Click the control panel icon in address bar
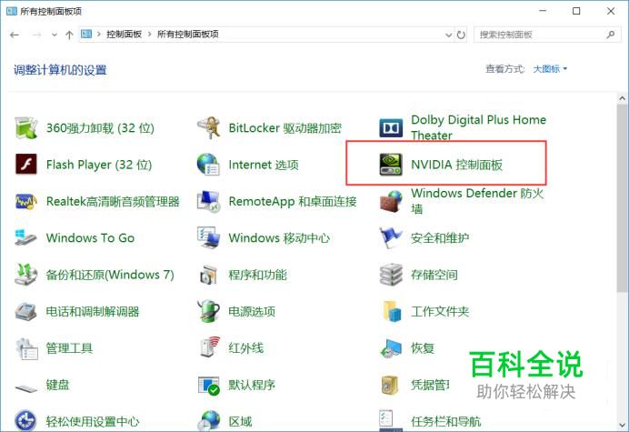 [86, 35]
